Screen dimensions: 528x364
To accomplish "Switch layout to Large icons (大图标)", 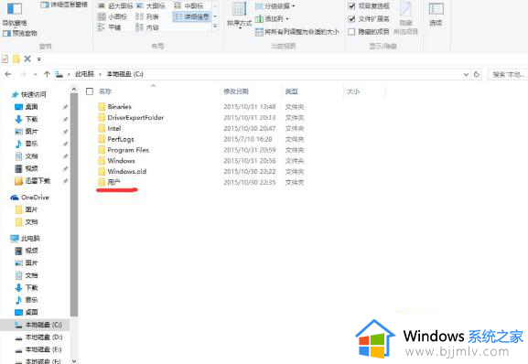I will click(150, 5).
